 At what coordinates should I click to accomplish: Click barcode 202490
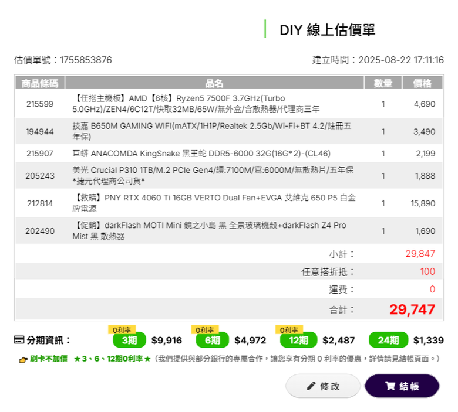(40, 231)
